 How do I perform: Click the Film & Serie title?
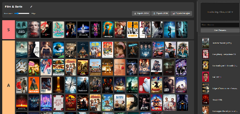point(14,7)
